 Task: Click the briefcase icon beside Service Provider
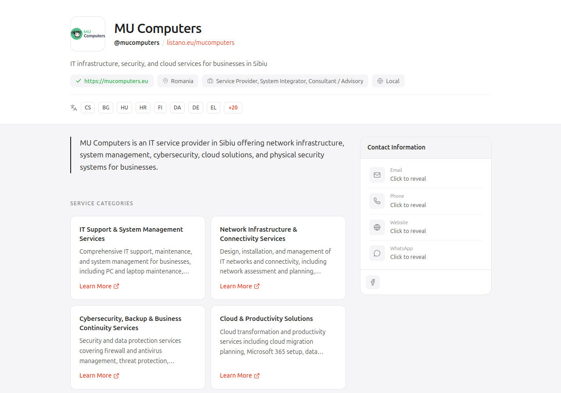tap(210, 81)
